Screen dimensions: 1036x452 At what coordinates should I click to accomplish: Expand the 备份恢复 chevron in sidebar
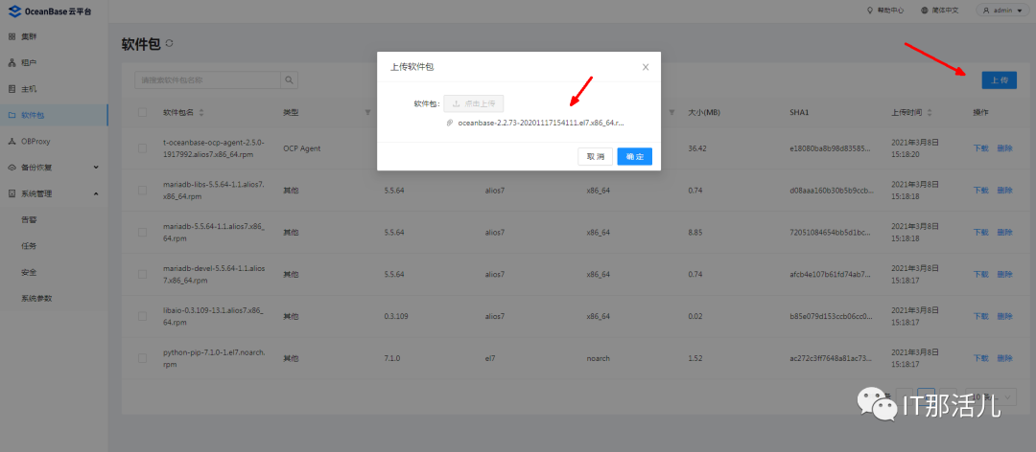click(x=96, y=167)
